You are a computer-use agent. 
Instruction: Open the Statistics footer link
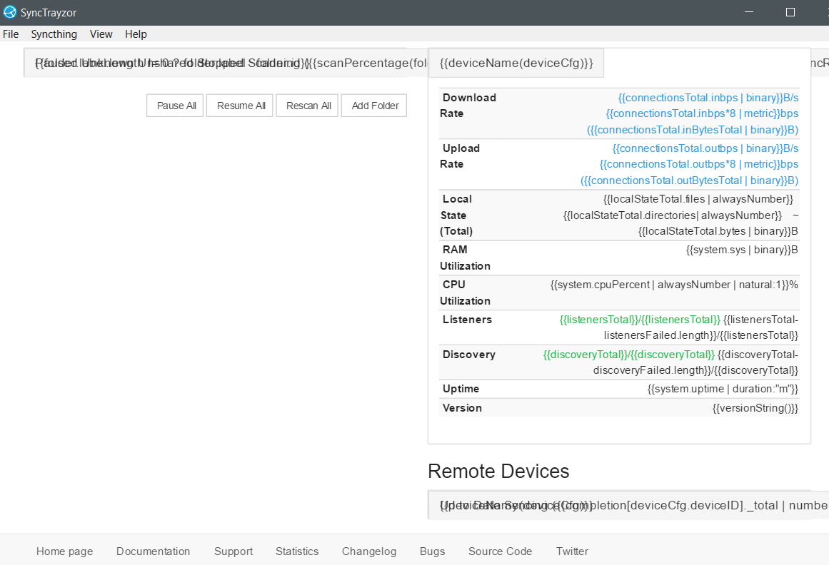(297, 551)
